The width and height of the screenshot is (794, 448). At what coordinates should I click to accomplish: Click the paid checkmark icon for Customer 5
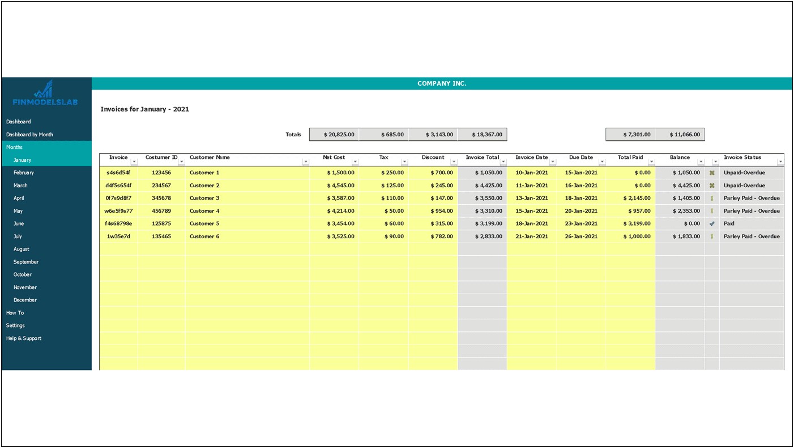click(712, 224)
